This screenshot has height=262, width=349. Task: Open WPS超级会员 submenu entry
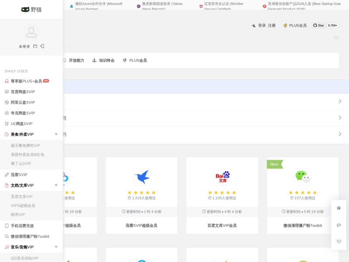coord(23,206)
